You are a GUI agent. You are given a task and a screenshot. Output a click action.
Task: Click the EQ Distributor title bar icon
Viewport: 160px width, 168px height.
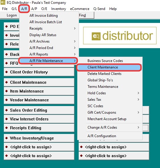3,2
